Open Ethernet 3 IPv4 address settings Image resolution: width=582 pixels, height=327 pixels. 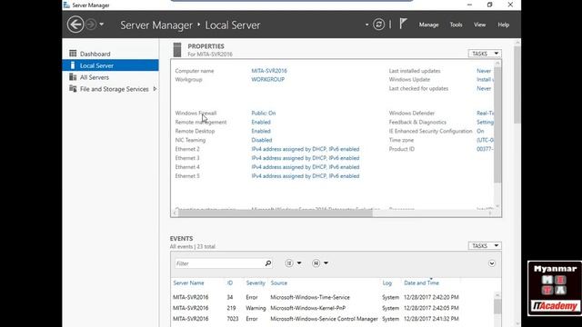click(x=306, y=158)
